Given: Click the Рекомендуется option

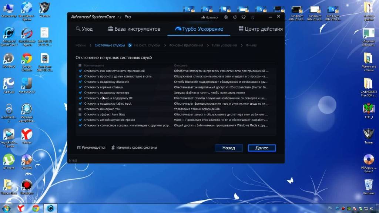Looking at the screenshot, I should pos(91,148).
